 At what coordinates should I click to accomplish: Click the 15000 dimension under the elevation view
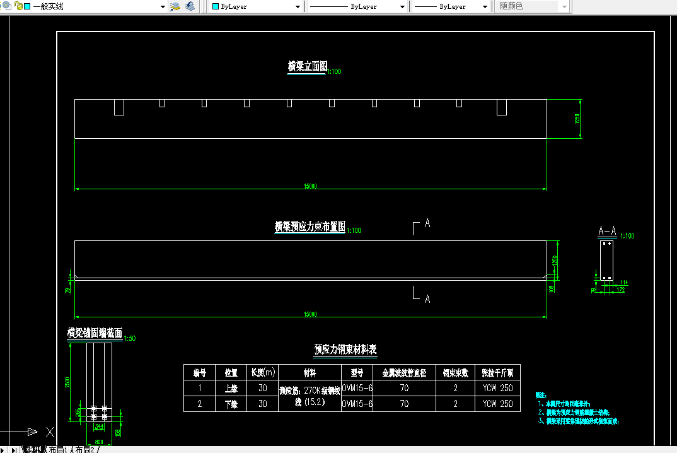(x=310, y=186)
